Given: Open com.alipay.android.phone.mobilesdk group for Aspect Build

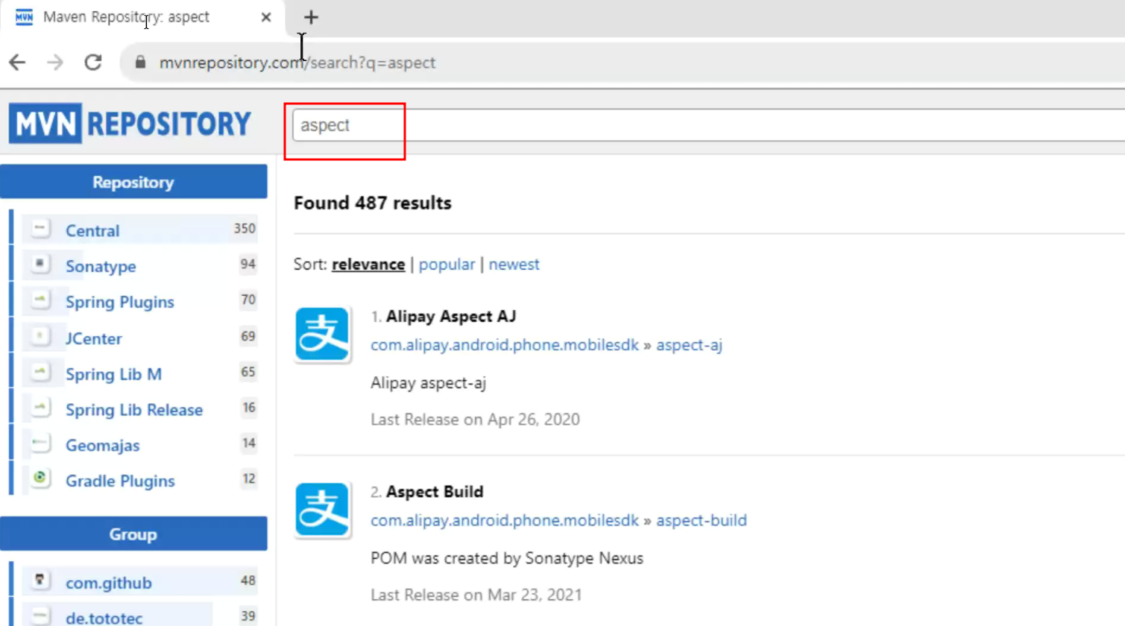Looking at the screenshot, I should tap(505, 520).
